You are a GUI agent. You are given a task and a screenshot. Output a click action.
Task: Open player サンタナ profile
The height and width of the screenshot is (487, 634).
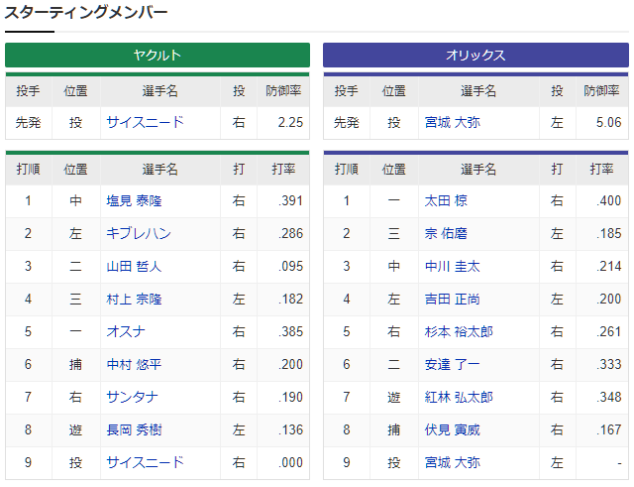pyautogui.click(x=132, y=397)
